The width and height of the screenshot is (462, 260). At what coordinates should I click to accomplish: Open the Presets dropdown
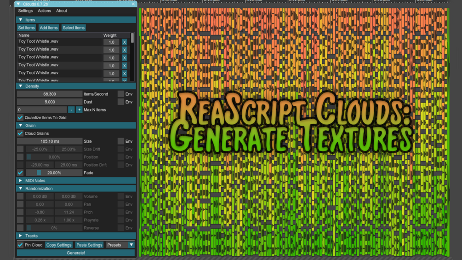(x=120, y=245)
